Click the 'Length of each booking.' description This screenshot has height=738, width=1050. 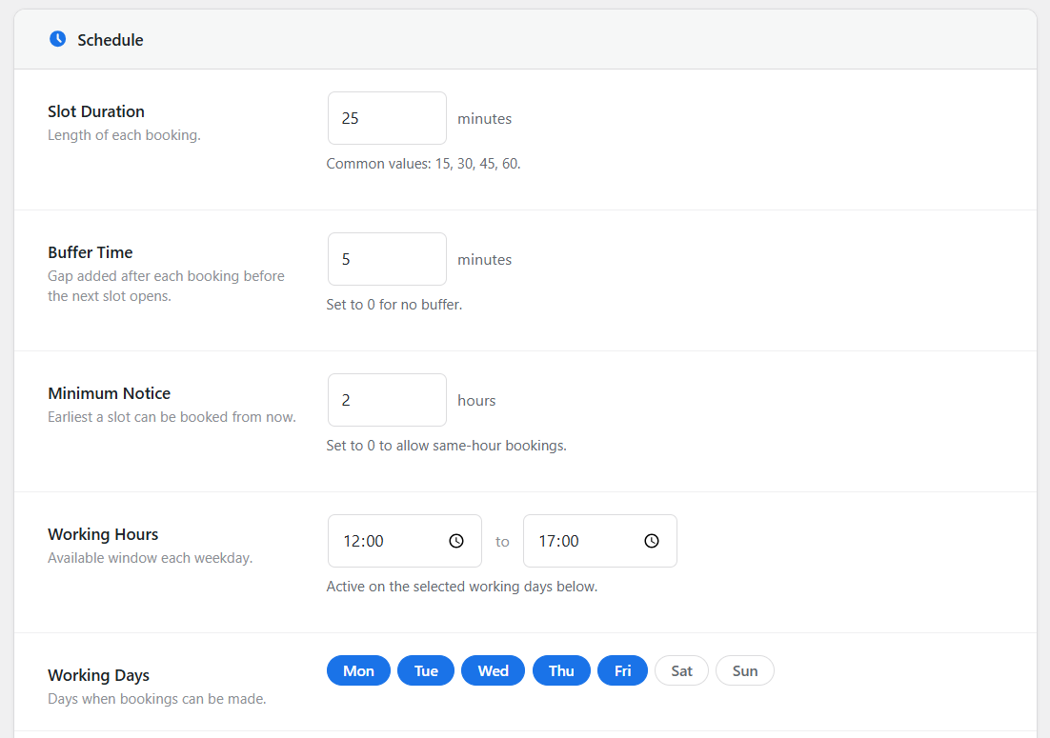click(124, 135)
